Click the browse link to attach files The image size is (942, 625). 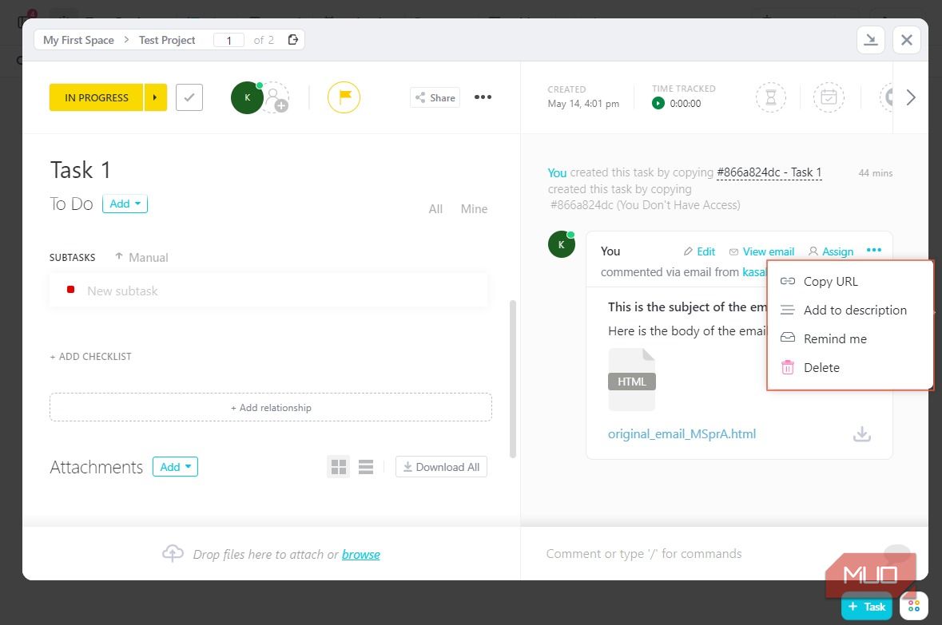(361, 554)
